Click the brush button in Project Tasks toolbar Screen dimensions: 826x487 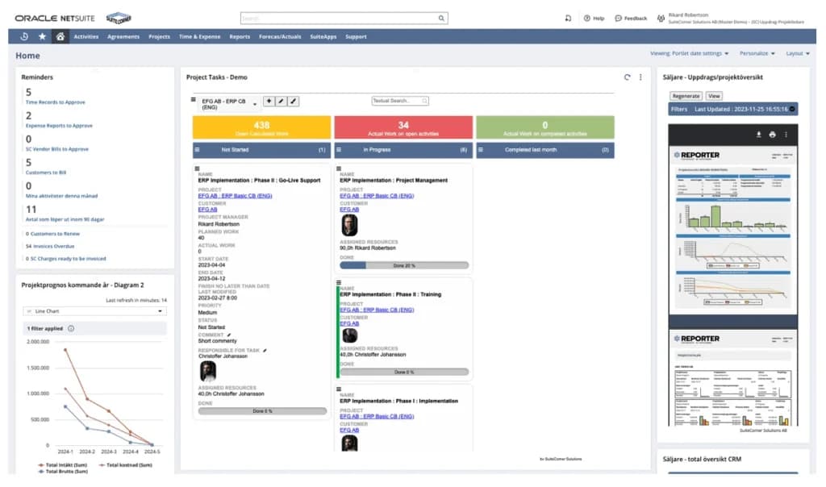pos(294,101)
